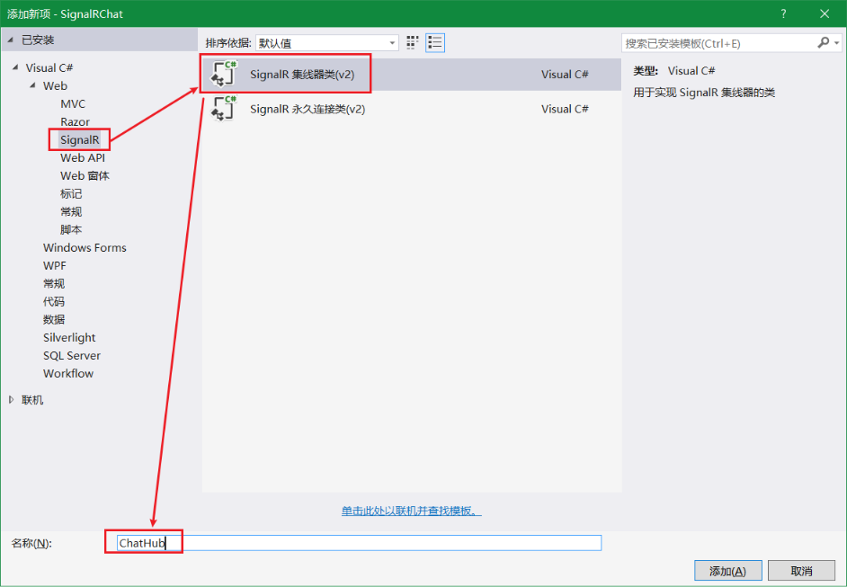Screen dimensions: 847x587
Task: Click the search magnifier icon
Action: 824,42
